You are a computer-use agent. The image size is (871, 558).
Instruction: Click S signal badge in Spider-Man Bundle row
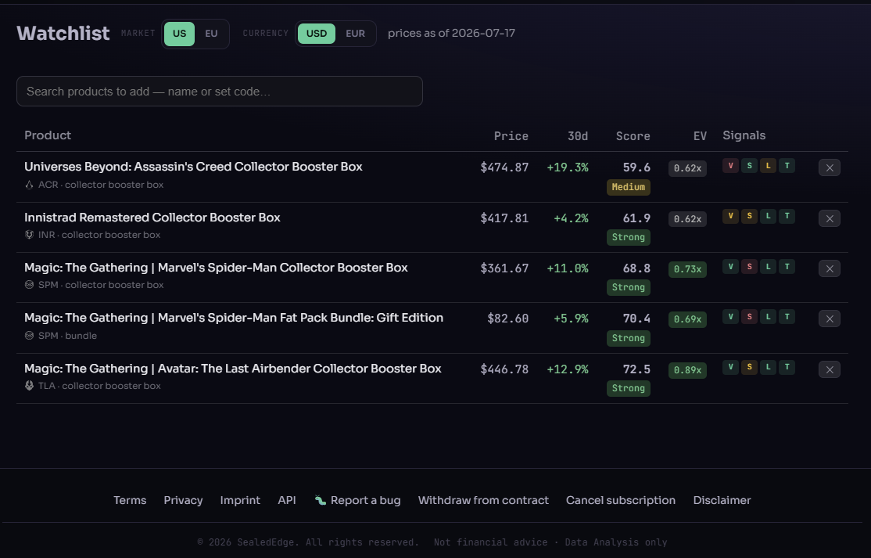[749, 317]
